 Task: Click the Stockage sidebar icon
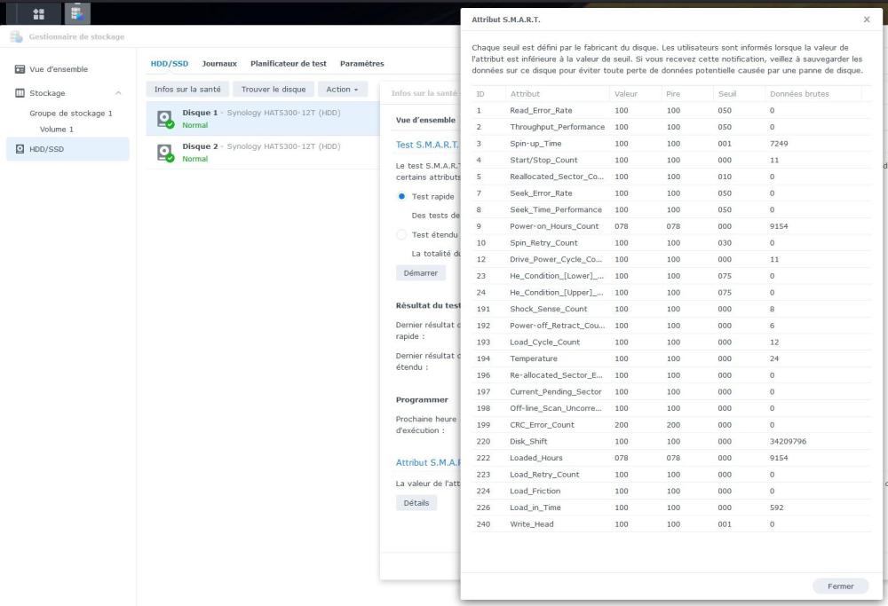[x=20, y=93]
